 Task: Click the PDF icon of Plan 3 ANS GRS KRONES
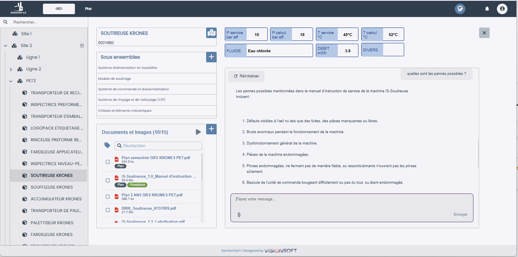coord(117,196)
